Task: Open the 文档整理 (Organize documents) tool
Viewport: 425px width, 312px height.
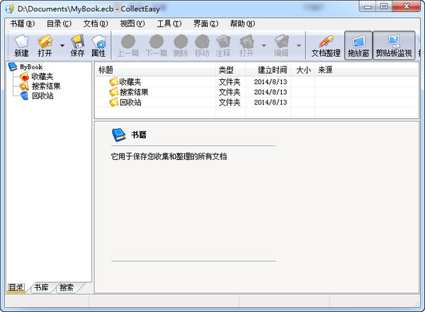Action: 326,45
